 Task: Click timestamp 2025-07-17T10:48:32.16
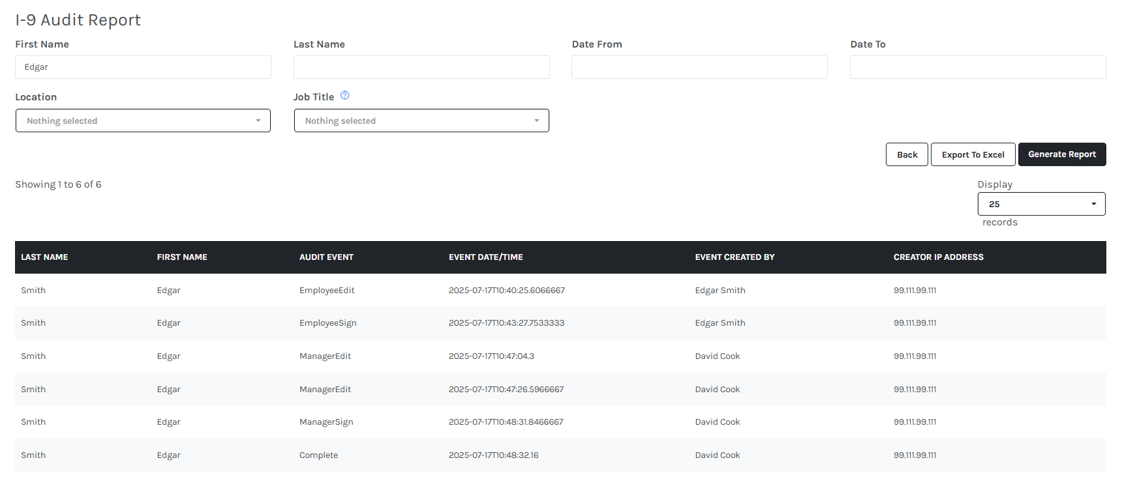coord(494,455)
